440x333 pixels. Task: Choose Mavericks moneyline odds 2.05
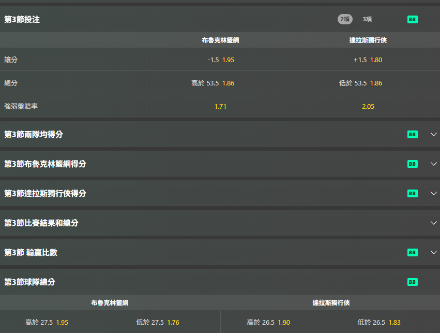[368, 107]
